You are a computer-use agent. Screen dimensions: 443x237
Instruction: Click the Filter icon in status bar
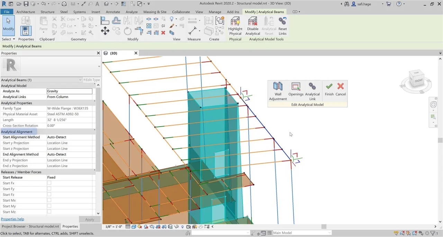pos(433,233)
